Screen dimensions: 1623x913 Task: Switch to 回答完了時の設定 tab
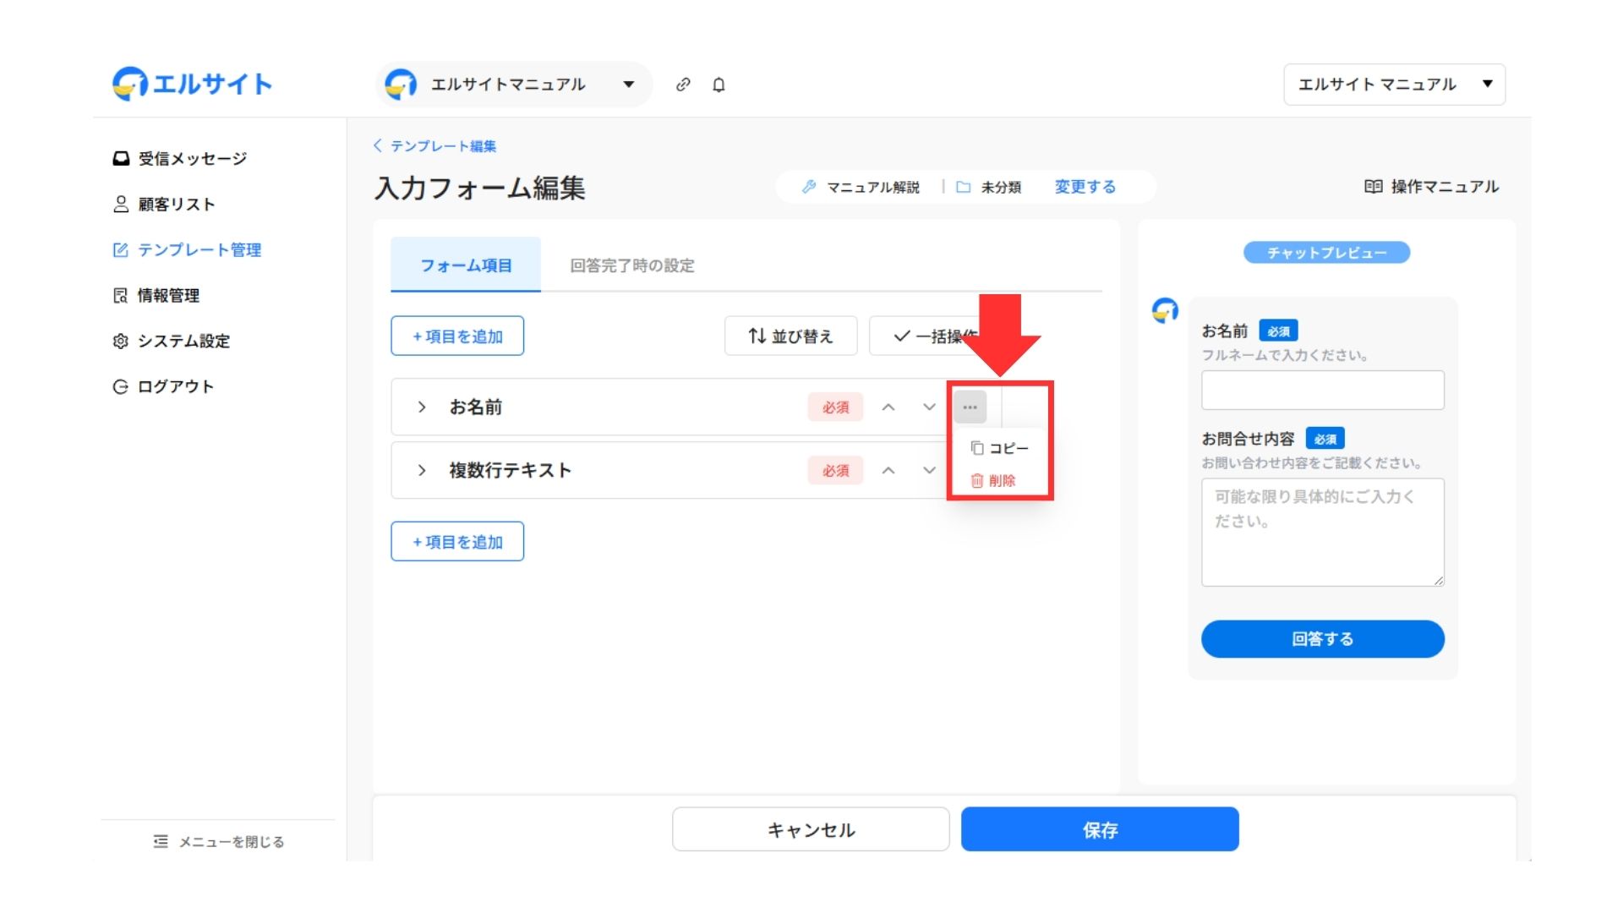click(631, 266)
